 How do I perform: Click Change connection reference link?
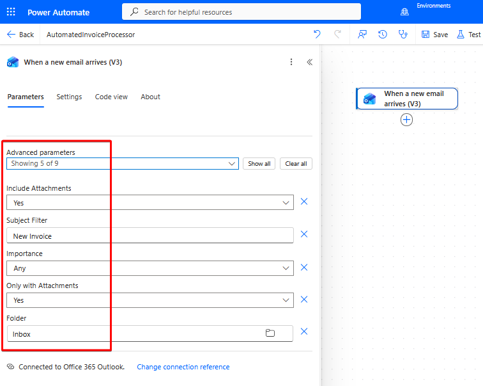pyautogui.click(x=183, y=367)
